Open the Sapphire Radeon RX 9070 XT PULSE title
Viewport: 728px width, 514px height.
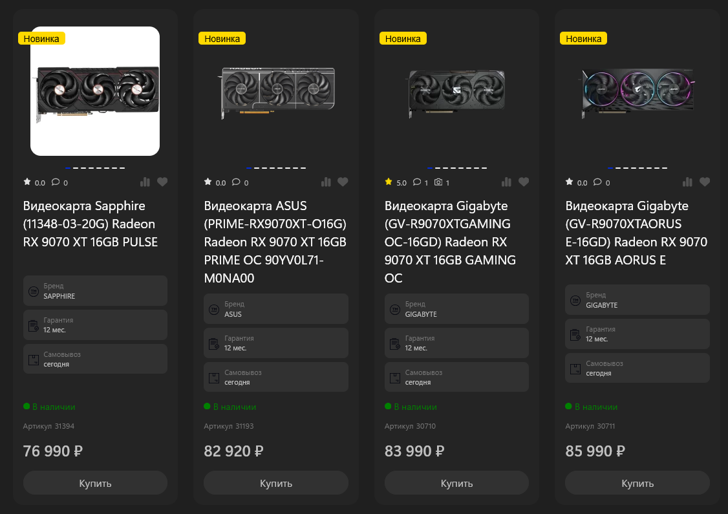[x=91, y=224]
